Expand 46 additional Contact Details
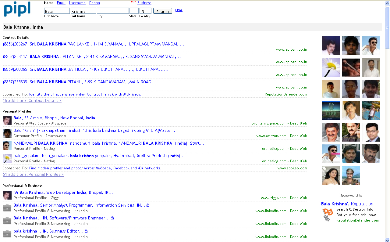 pyautogui.click(x=32, y=100)
